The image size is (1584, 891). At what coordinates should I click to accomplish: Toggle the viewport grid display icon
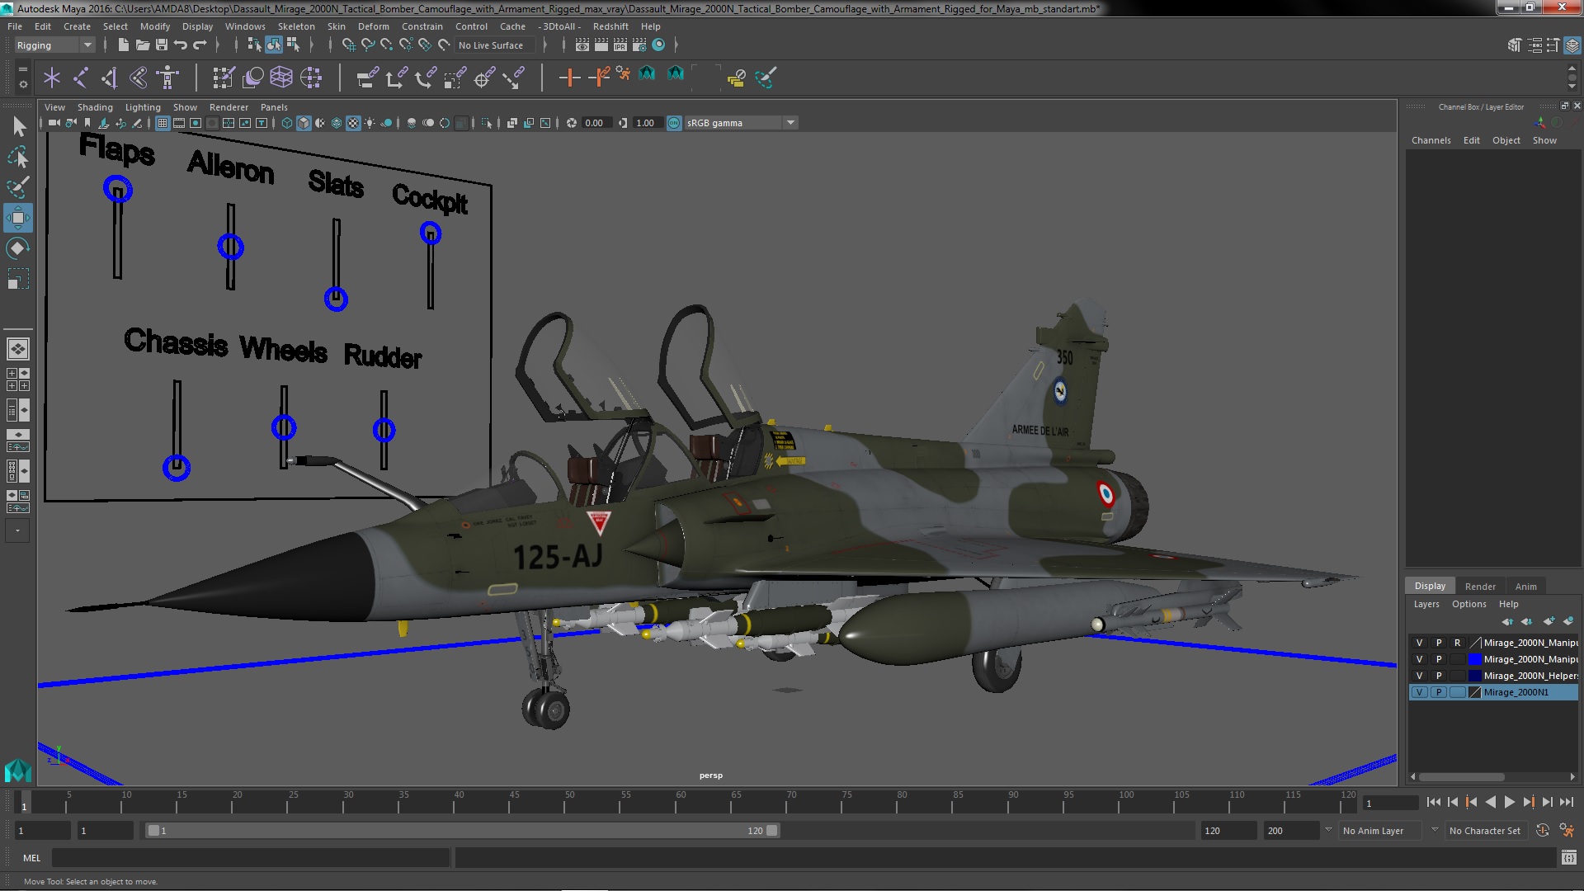point(163,123)
